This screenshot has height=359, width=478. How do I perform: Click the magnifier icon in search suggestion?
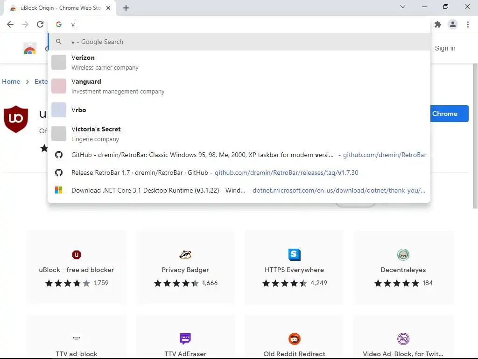pyautogui.click(x=58, y=42)
